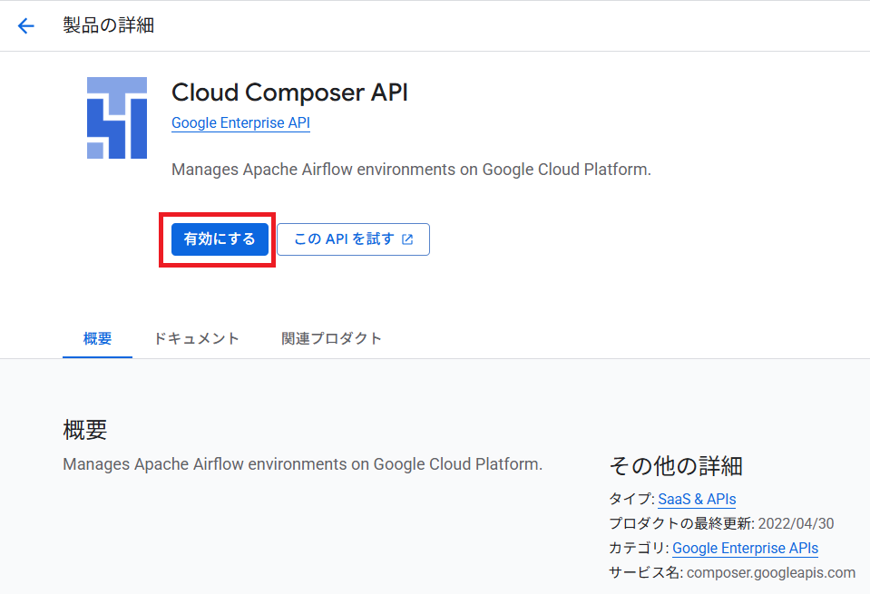
Task: Go back using the left arrow icon
Action: click(x=25, y=25)
